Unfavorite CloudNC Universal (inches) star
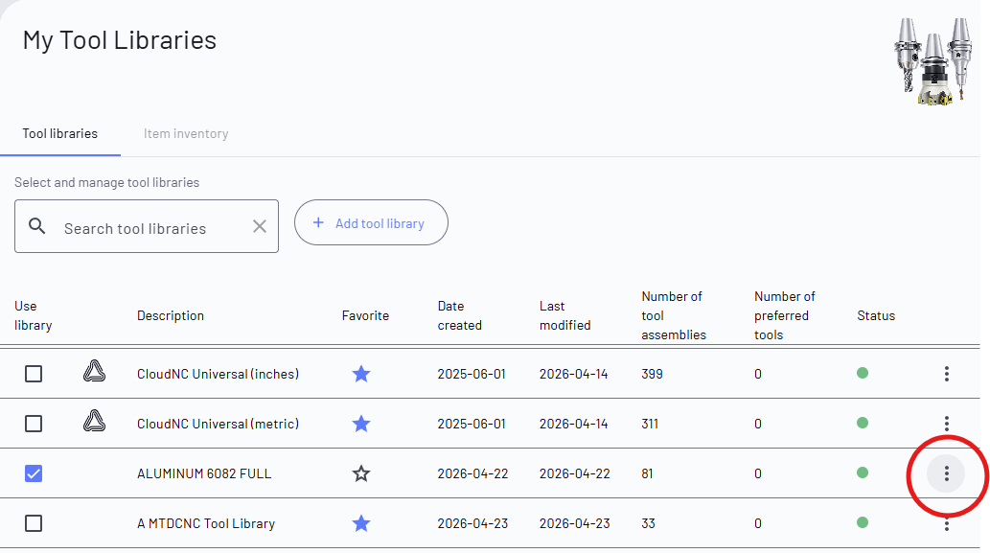Screen dimensions: 990x553 point(361,374)
